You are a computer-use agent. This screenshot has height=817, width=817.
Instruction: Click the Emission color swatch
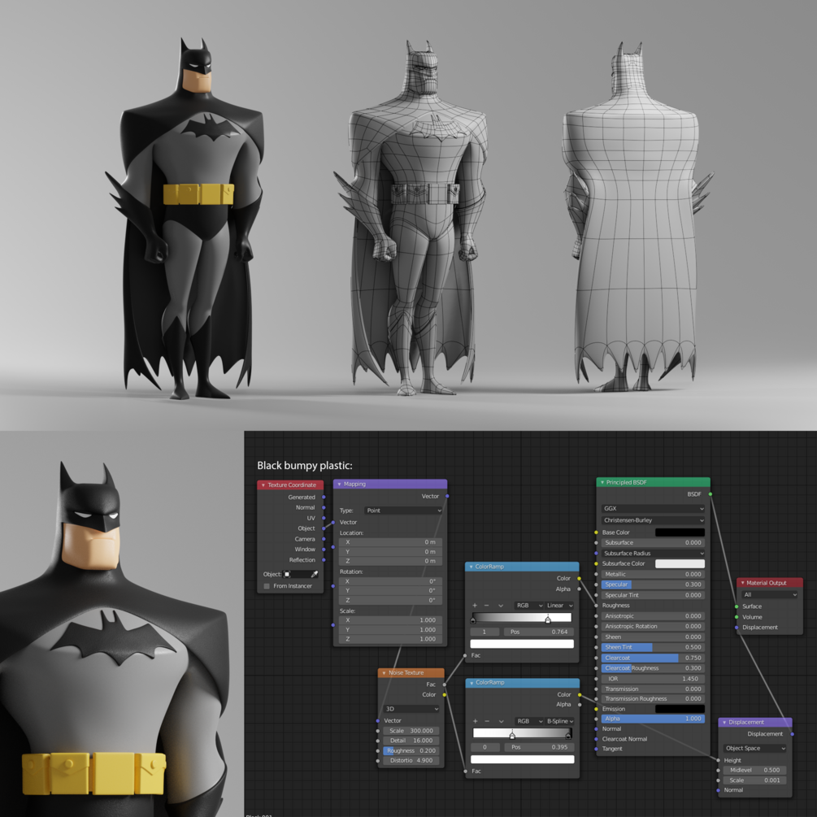pyautogui.click(x=680, y=709)
